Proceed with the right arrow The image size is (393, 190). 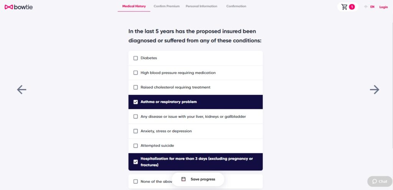tap(374, 89)
